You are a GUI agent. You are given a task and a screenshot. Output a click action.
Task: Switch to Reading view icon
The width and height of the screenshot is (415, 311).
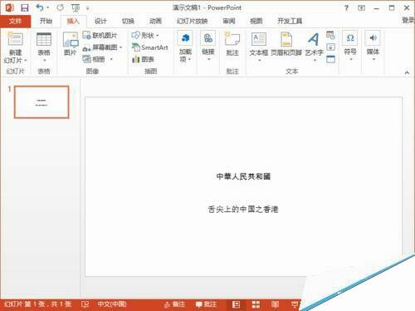(x=275, y=304)
